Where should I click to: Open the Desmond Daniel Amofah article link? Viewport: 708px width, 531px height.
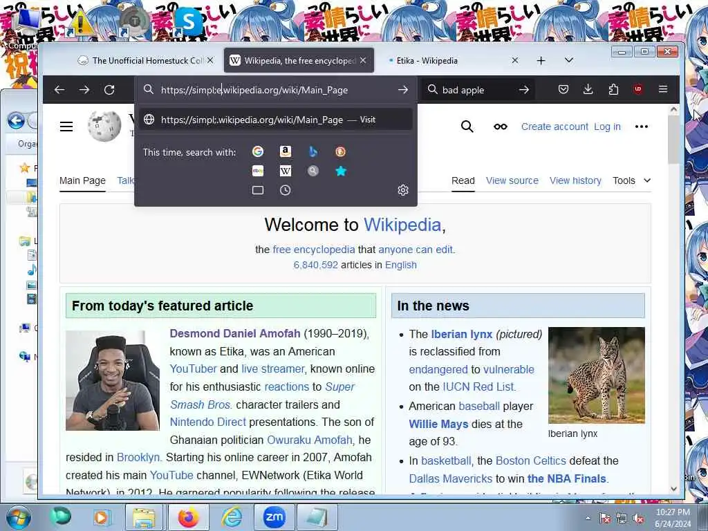pos(235,334)
